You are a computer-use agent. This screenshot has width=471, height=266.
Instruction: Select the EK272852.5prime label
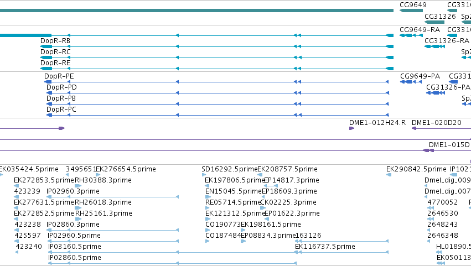[x=44, y=214]
